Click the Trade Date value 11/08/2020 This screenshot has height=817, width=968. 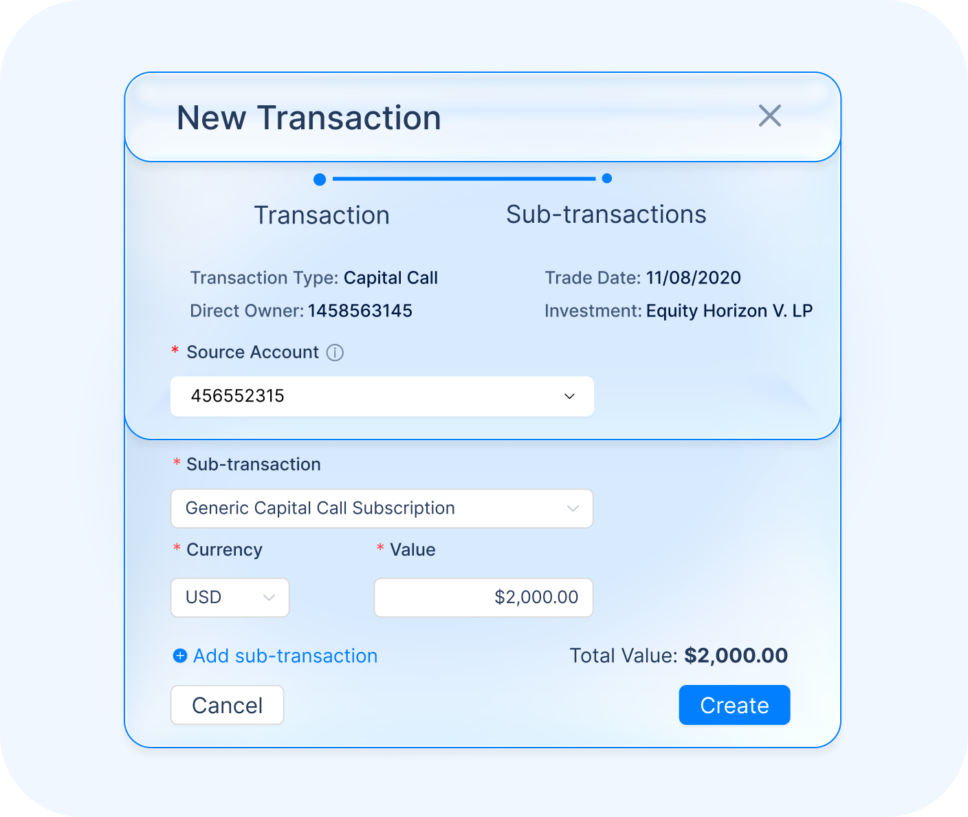click(x=693, y=278)
